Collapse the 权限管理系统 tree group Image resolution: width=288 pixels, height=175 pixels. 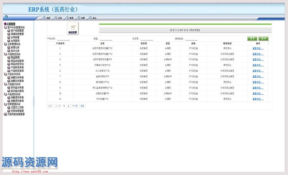[x=5, y=104]
